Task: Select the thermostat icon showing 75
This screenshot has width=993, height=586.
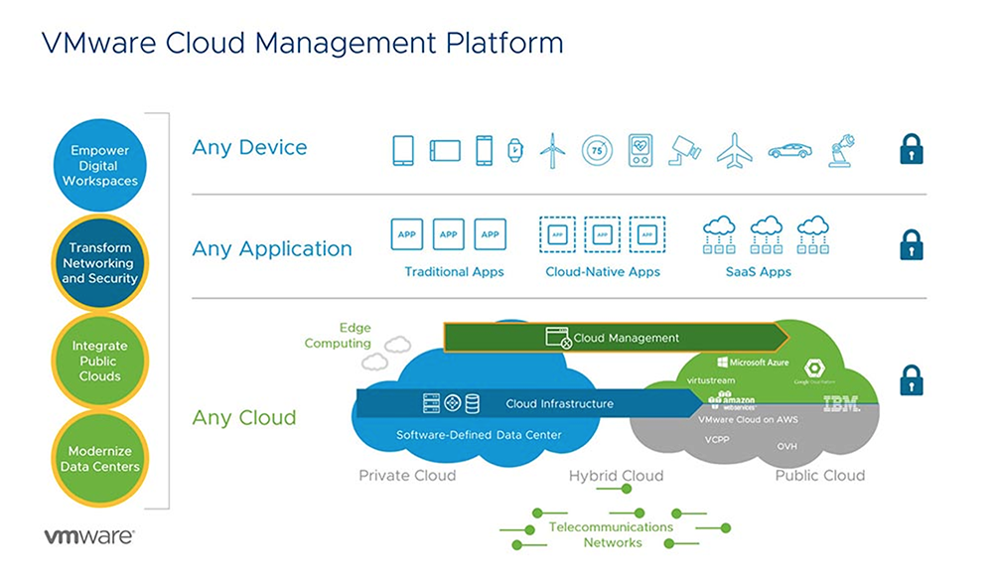Action: (597, 148)
